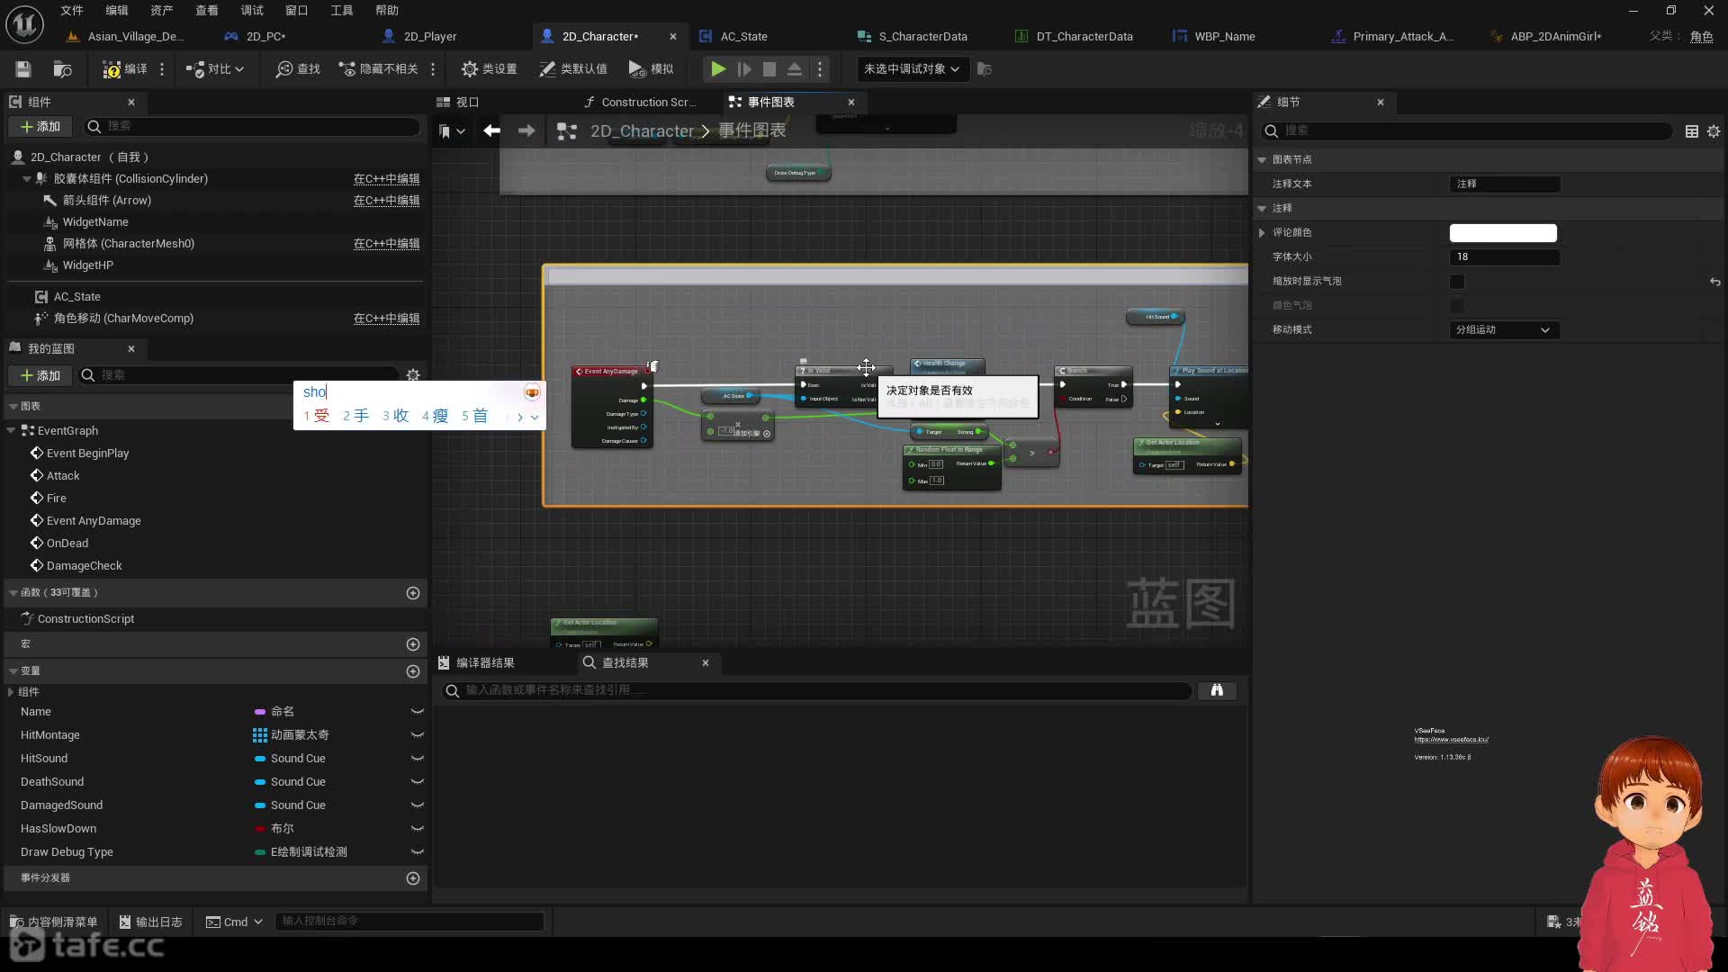Navigate forward with the right arrow
The width and height of the screenshot is (1728, 972).
pyautogui.click(x=526, y=131)
